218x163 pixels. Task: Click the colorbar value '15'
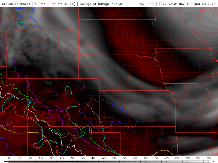click(x=41, y=158)
